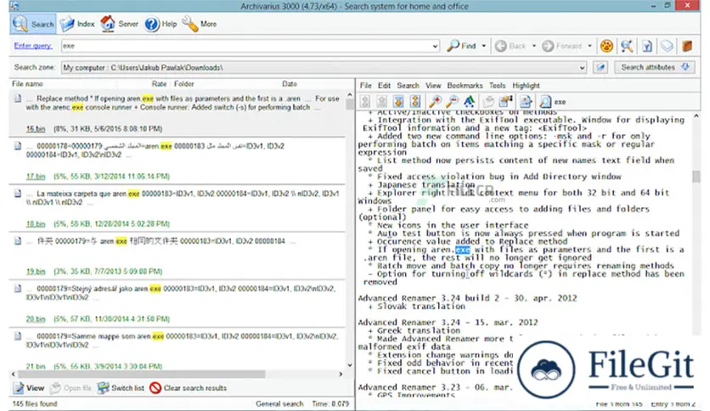Image resolution: width=710 pixels, height=411 pixels.
Task: Switch to the Index section
Action: click(x=77, y=24)
